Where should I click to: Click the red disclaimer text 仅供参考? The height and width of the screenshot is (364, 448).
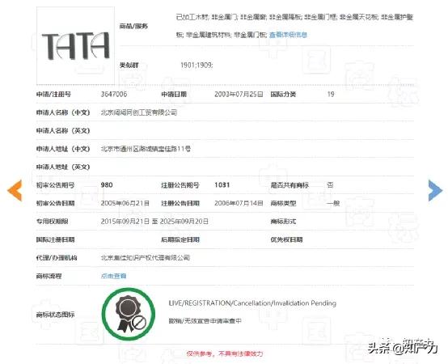225,353
